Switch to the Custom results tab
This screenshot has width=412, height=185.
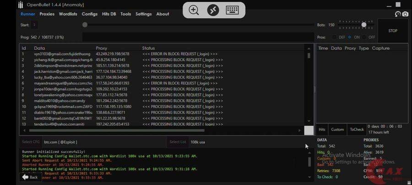[x=337, y=130]
